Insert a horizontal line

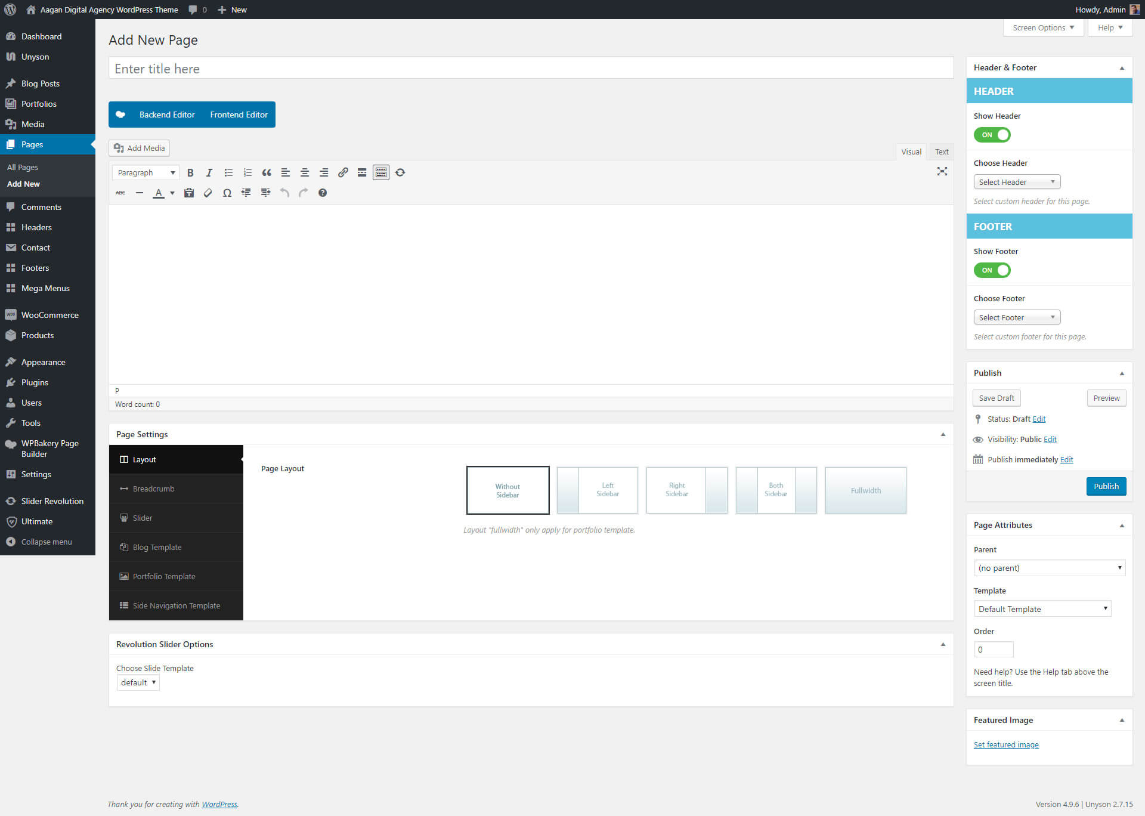click(x=140, y=193)
